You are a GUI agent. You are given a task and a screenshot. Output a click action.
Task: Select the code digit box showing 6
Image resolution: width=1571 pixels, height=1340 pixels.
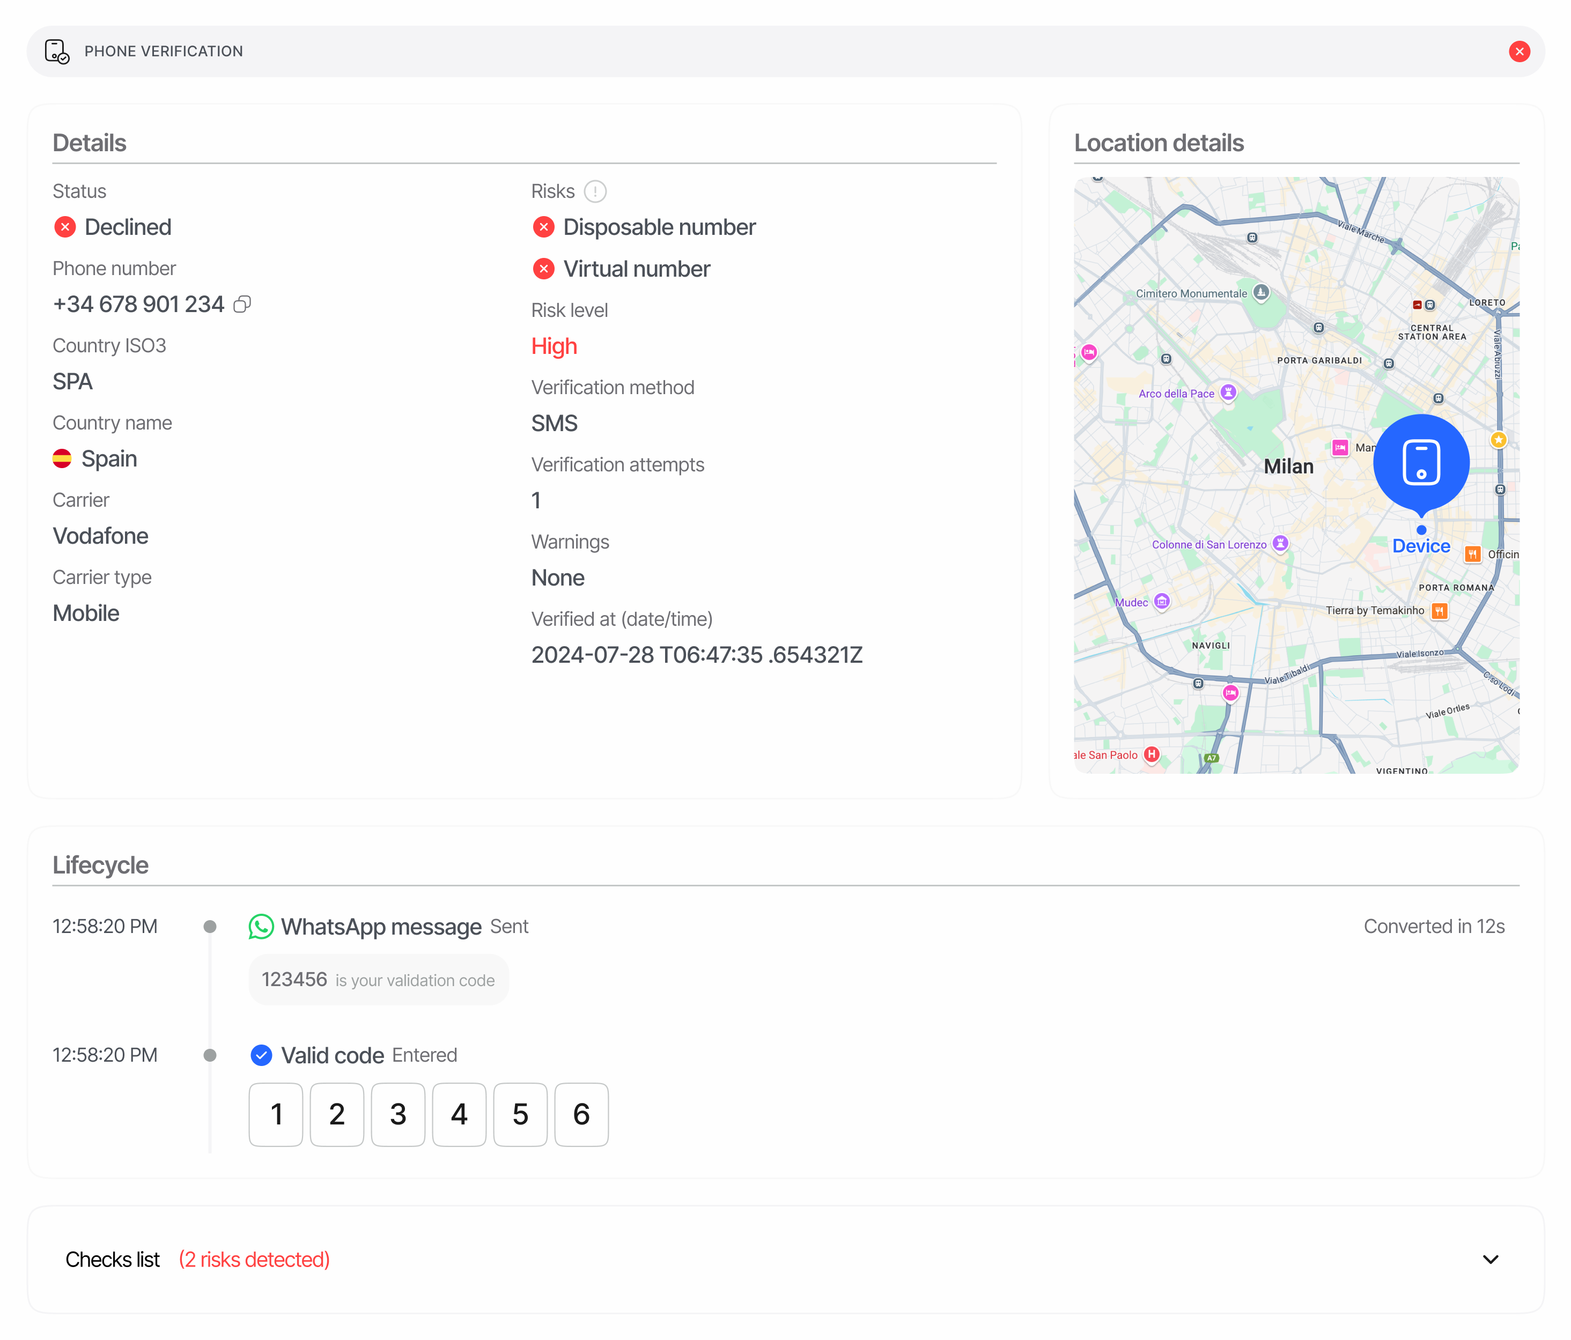pos(581,1114)
